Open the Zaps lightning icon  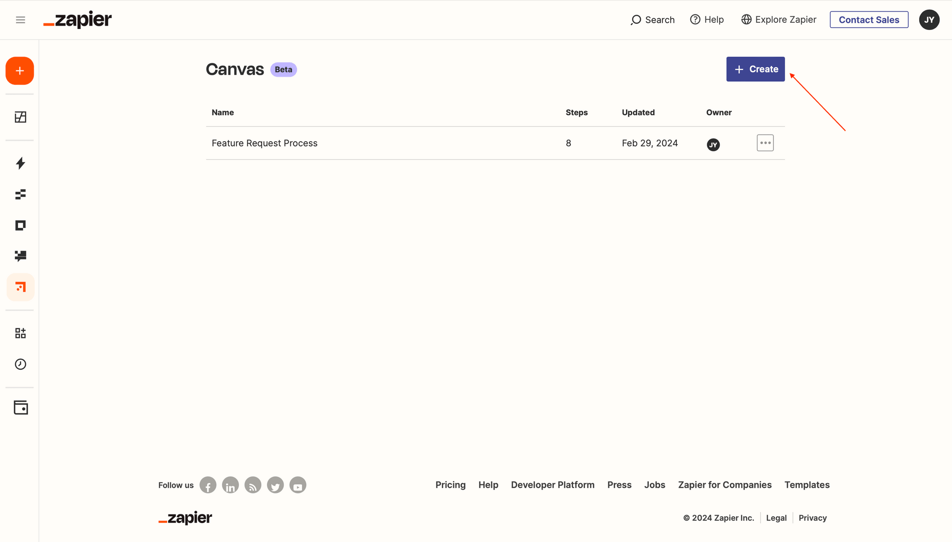point(20,163)
